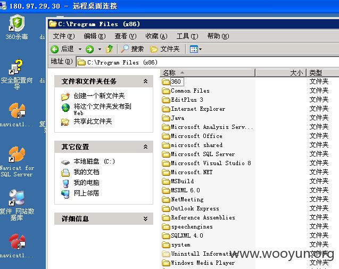This screenshot has width=339, height=269.
Task: Open the Views icon in the toolbar
Action: pyautogui.click(x=194, y=50)
